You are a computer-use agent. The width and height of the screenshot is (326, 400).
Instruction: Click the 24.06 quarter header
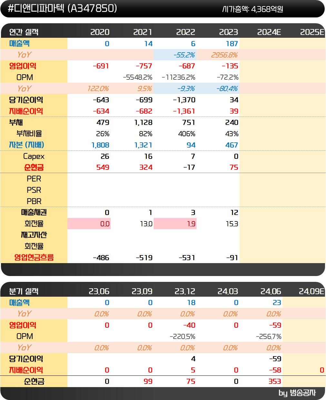pyautogui.click(x=271, y=291)
